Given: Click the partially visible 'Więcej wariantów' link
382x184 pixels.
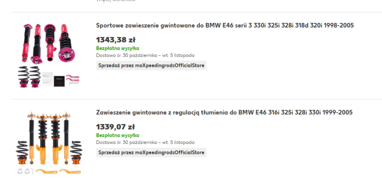Looking at the screenshot, I should (116, 1).
